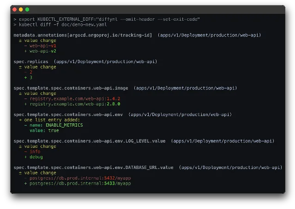Click the 'one list entry added:' line
The width and height of the screenshot is (295, 209).
click(x=49, y=120)
